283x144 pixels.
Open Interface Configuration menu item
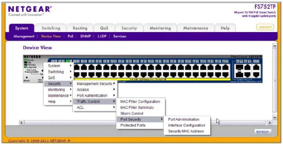(187, 125)
